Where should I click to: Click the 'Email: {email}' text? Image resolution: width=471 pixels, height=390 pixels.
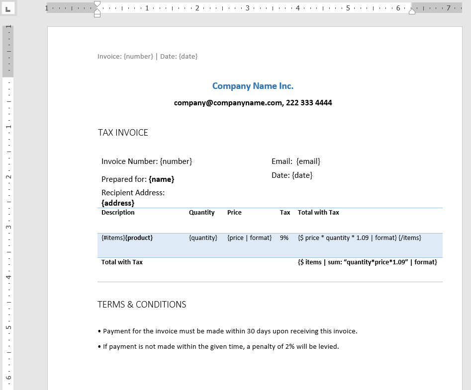pos(296,161)
